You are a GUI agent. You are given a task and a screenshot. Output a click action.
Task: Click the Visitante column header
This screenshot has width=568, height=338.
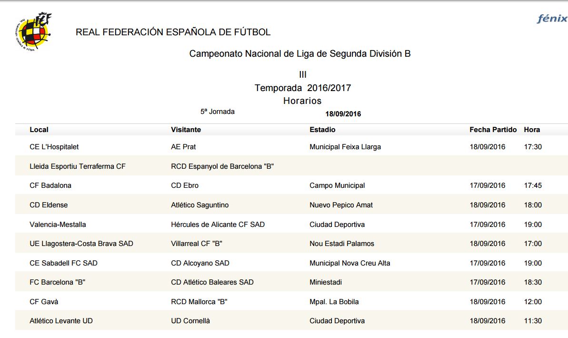[x=186, y=130]
